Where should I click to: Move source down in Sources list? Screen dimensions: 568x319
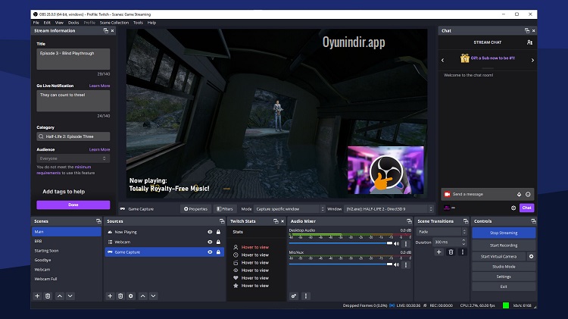(154, 296)
